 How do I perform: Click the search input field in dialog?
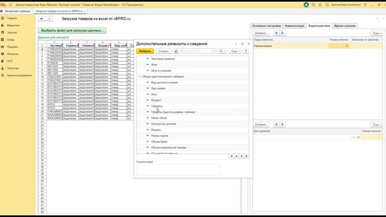pyautogui.click(x=197, y=51)
